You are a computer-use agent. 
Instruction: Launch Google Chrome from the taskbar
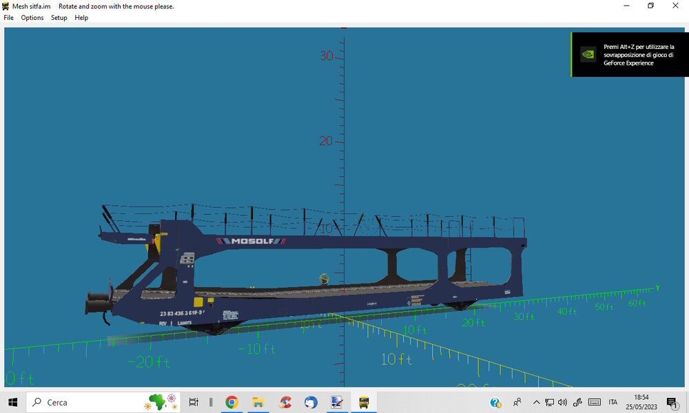(232, 402)
